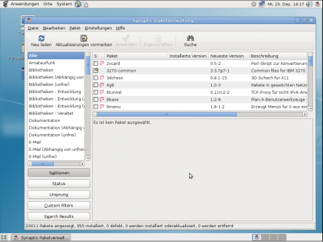This screenshot has height=242, width=323.
Task: Sort by the S status column header
Action: coord(96,56)
